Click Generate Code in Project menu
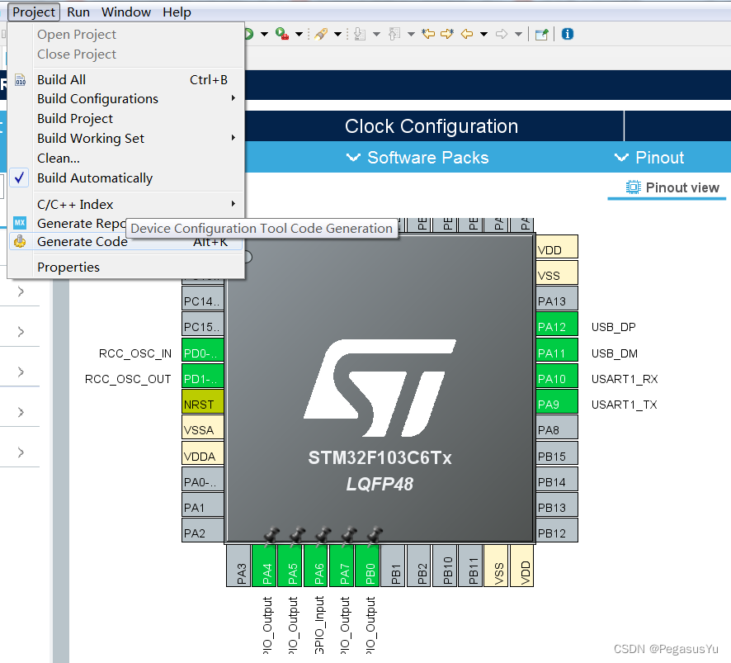This screenshot has height=663, width=731. pyautogui.click(x=126, y=242)
